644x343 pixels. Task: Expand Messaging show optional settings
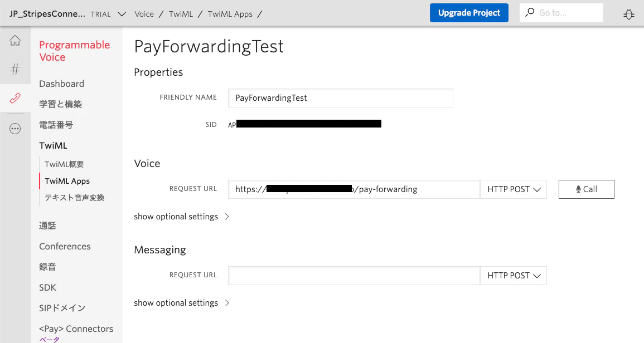point(181,303)
